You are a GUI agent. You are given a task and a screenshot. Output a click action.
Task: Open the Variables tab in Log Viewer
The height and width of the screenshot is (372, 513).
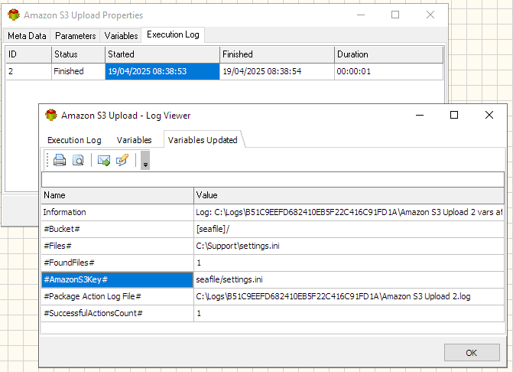point(134,140)
